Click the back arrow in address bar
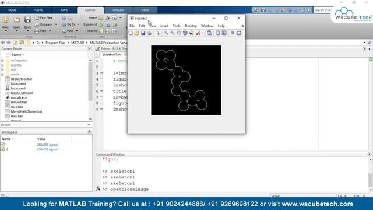373x210 pixels. [3, 43]
